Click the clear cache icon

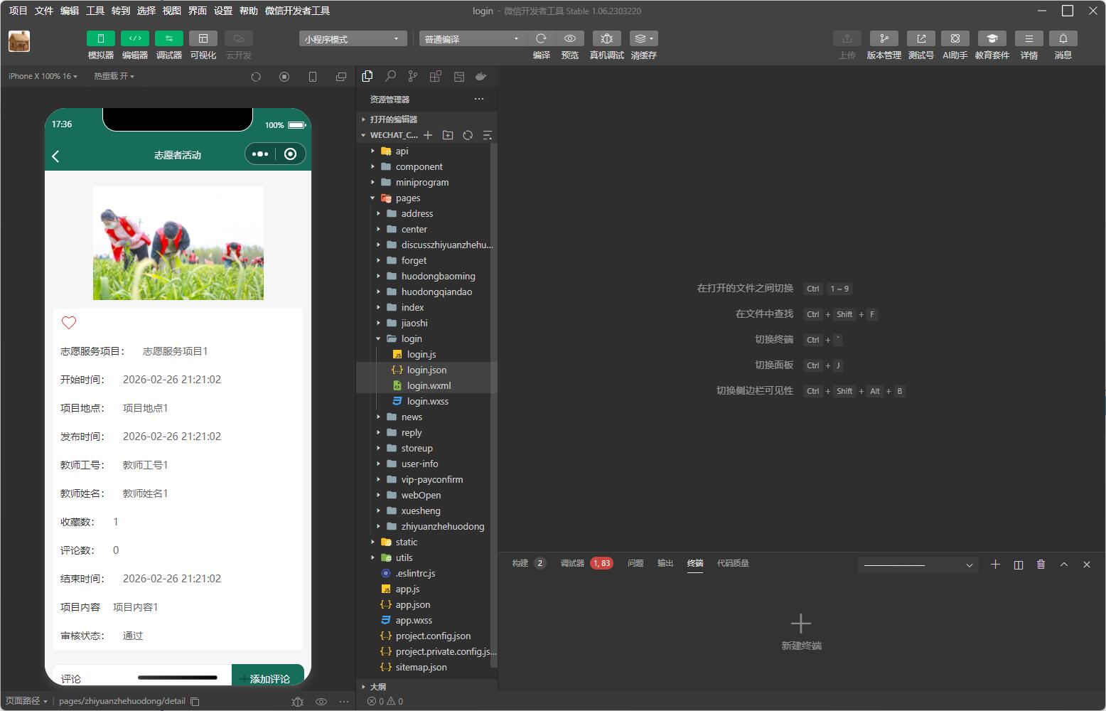[643, 38]
